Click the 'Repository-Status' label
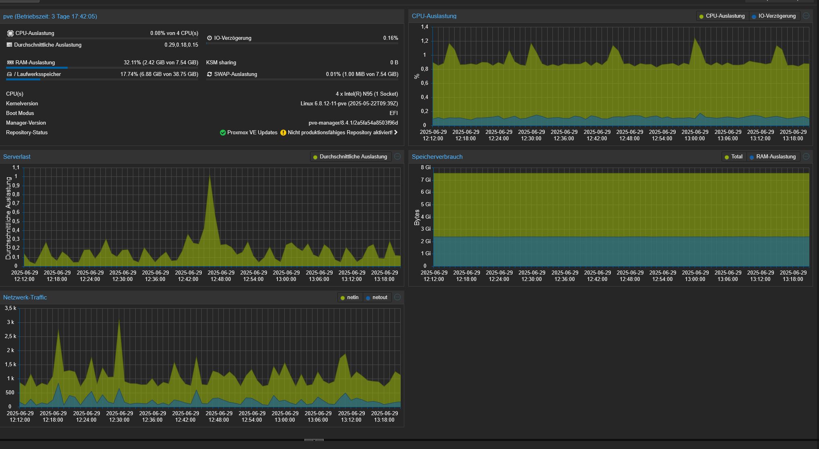 tap(27, 133)
